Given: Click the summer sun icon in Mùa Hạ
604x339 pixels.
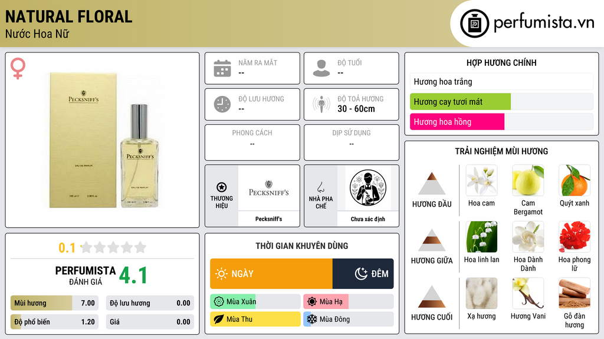Looking at the screenshot, I should [x=312, y=302].
